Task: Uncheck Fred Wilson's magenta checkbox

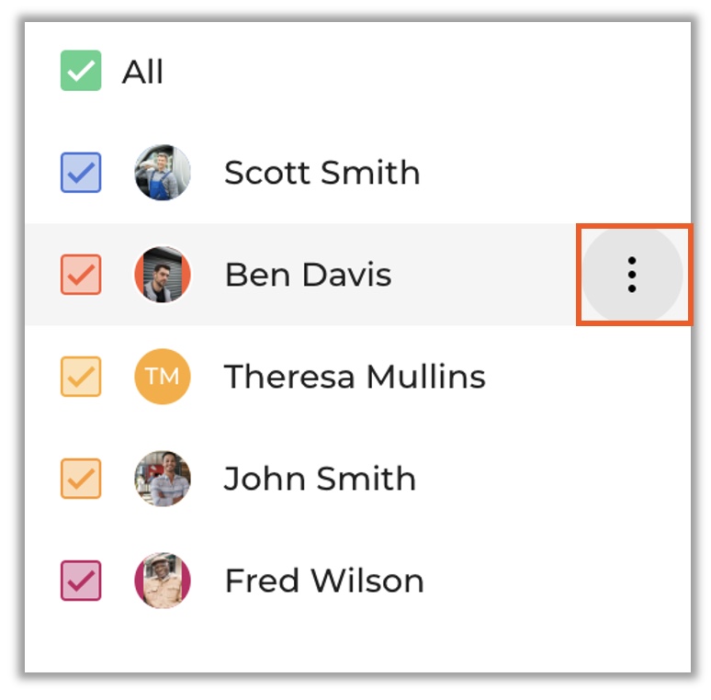Action: click(x=81, y=581)
